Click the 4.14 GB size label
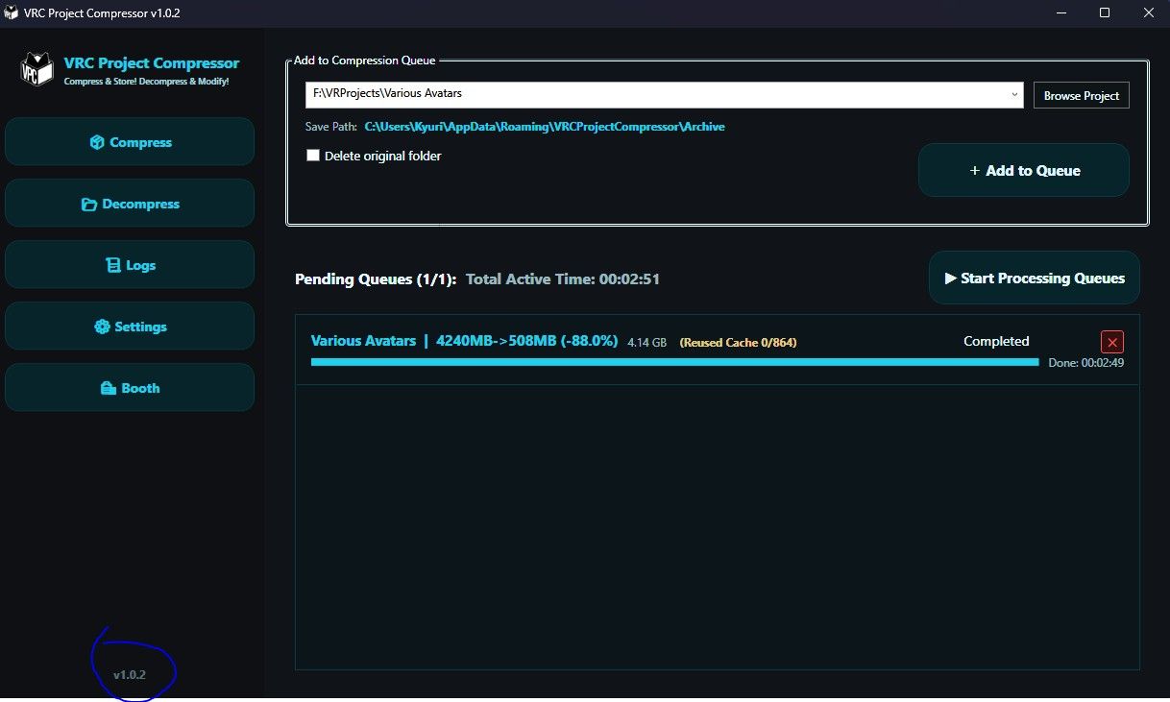The width and height of the screenshot is (1170, 702). 647,342
